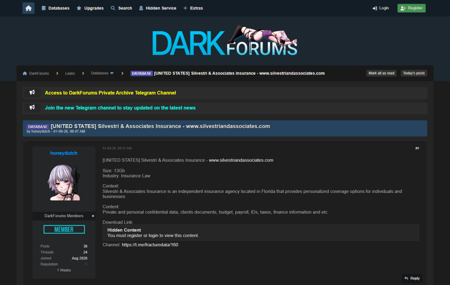Open the t.me/fracturedata/160 channel link
Viewport: 450px width, 285px height.
150,245
